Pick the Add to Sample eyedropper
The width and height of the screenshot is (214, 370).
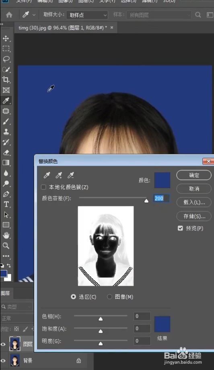[59, 175]
